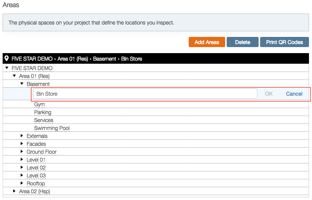This screenshot has height=200, width=312.
Task: Expand the Facades node
Action: click(22, 144)
